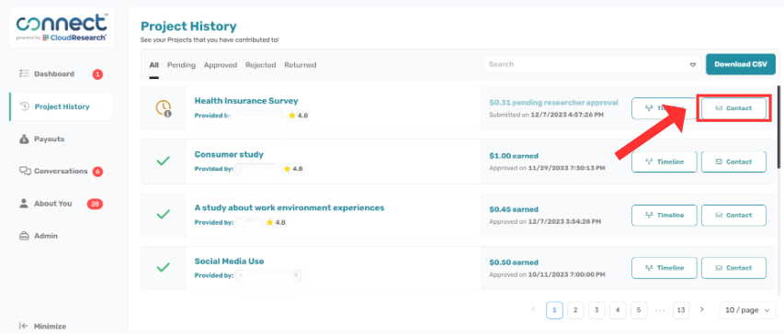View the Consumer study Timeline

(664, 161)
